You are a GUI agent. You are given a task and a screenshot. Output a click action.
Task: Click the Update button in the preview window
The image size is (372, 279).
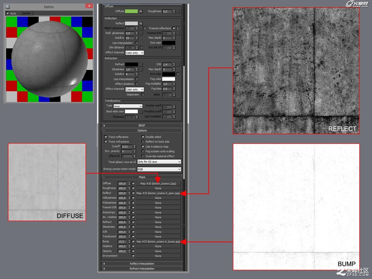point(26,13)
